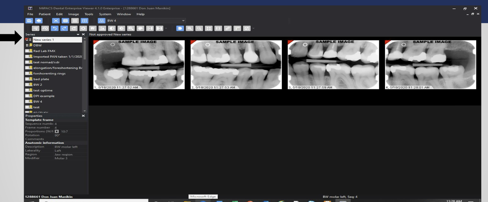Open the Edit menu

tap(59, 14)
